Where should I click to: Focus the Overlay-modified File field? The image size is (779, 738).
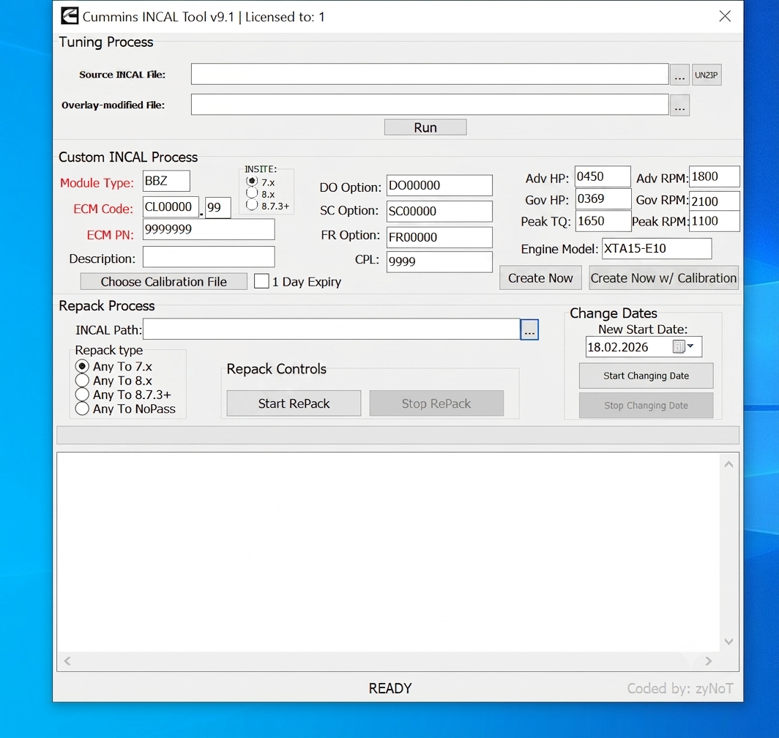(430, 105)
